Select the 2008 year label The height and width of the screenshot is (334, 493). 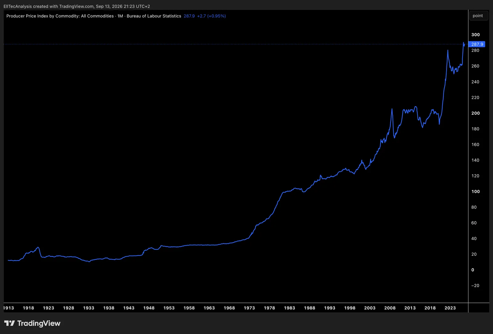tap(390, 308)
